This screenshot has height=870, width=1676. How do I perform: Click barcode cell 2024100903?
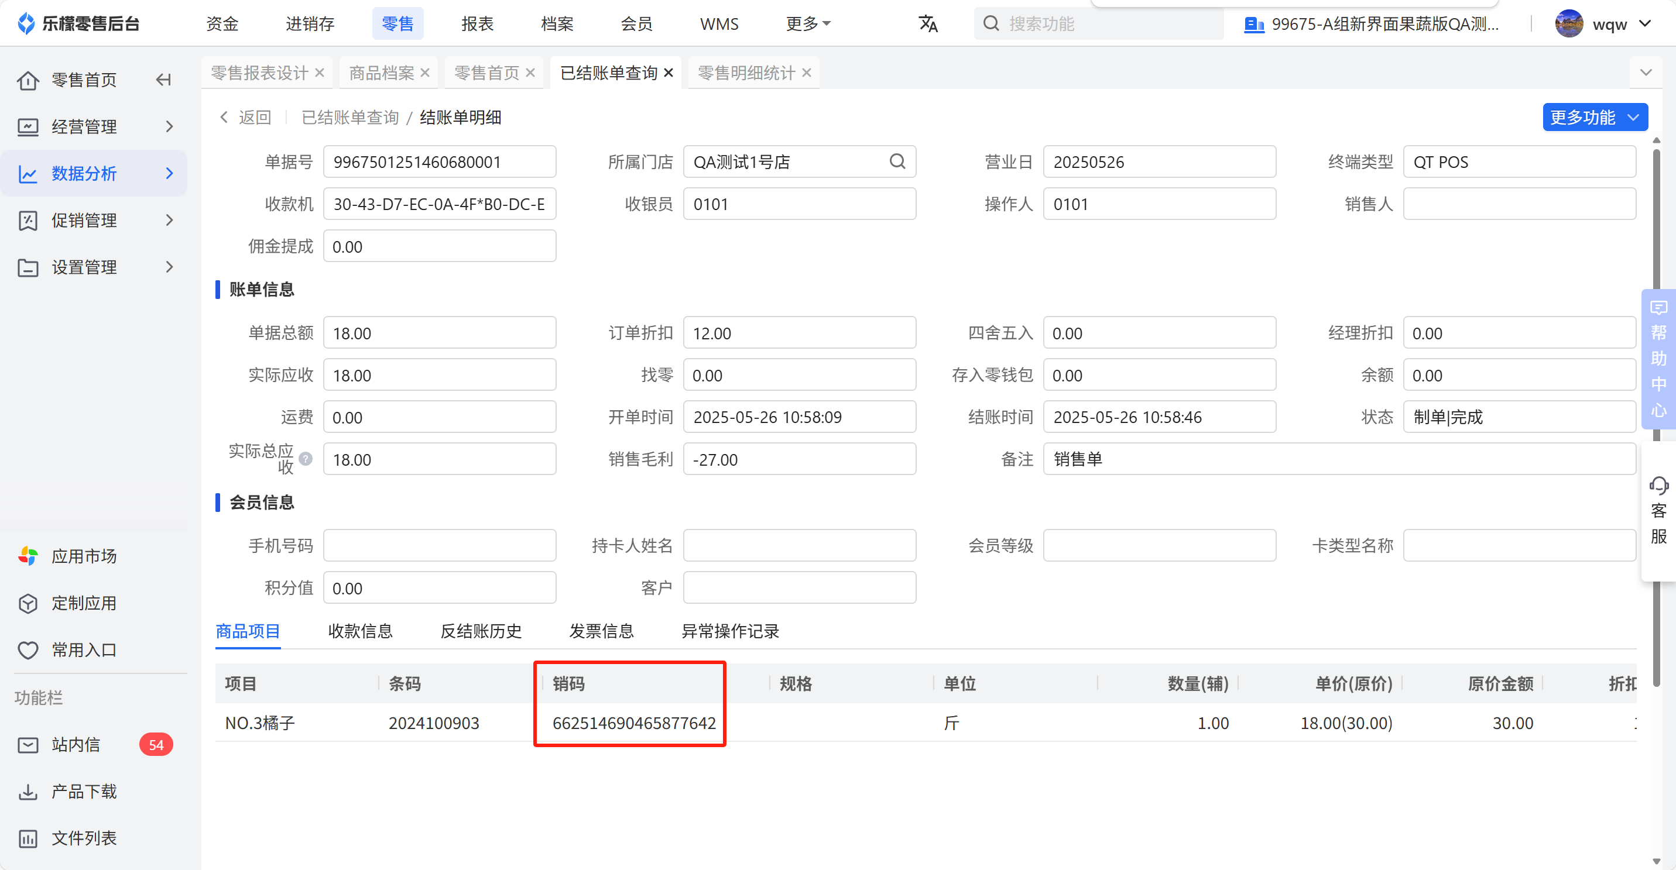pos(433,723)
